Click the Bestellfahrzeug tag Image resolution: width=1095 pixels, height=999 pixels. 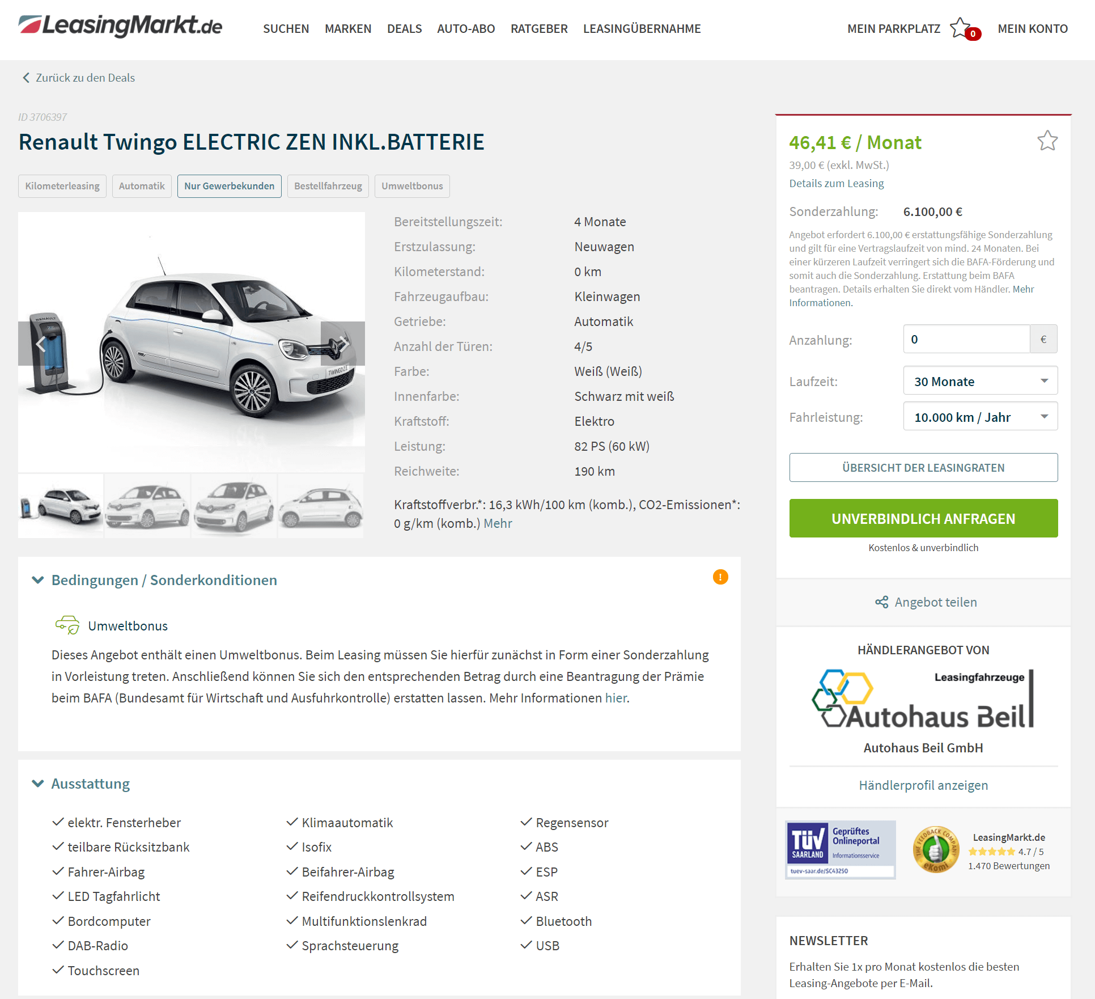328,186
